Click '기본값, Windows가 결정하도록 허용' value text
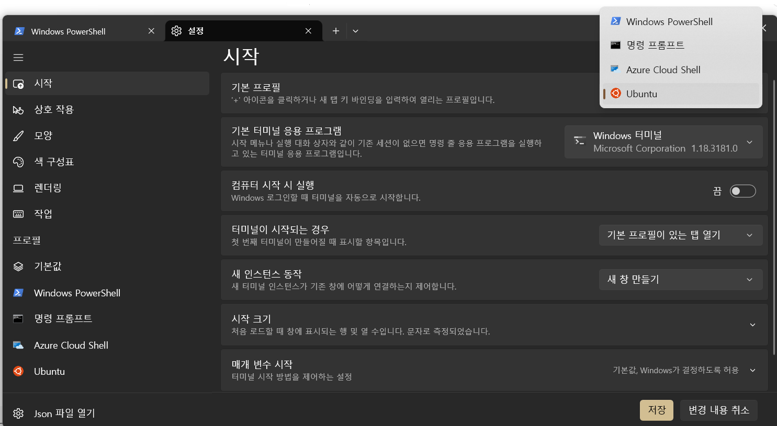Viewport: 777px width, 426px height. (x=675, y=370)
